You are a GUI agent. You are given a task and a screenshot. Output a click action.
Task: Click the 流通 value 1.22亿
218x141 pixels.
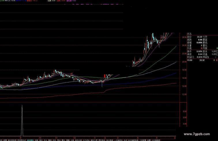(215, 54)
